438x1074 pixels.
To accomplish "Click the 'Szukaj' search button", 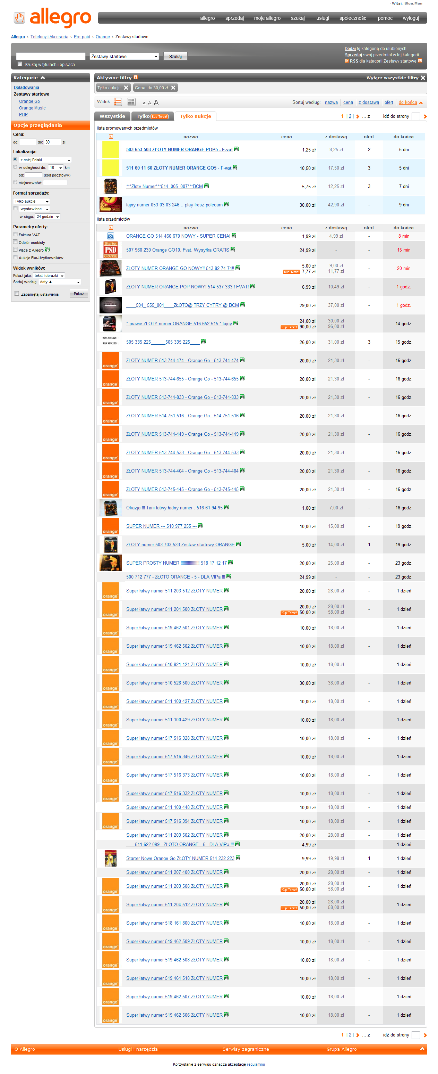I will click(x=175, y=56).
